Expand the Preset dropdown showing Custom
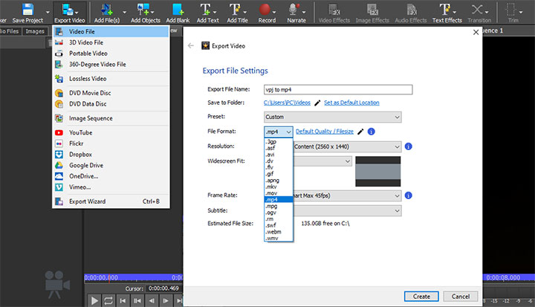Image resolution: width=535 pixels, height=307 pixels. pos(333,117)
